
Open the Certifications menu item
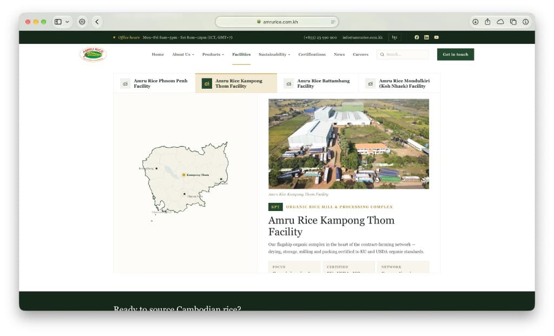(x=312, y=55)
